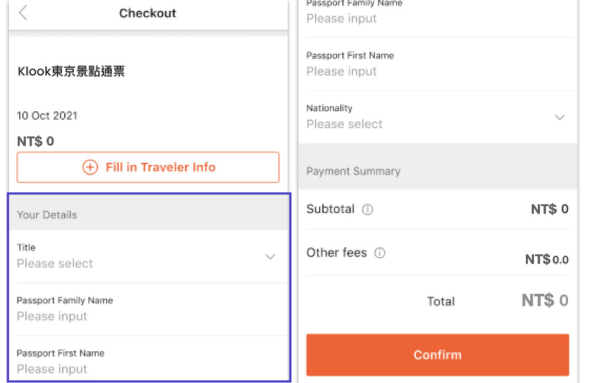This screenshot has height=383, width=590.
Task: Click Passport First Name field above Nationality
Action: [x=342, y=71]
